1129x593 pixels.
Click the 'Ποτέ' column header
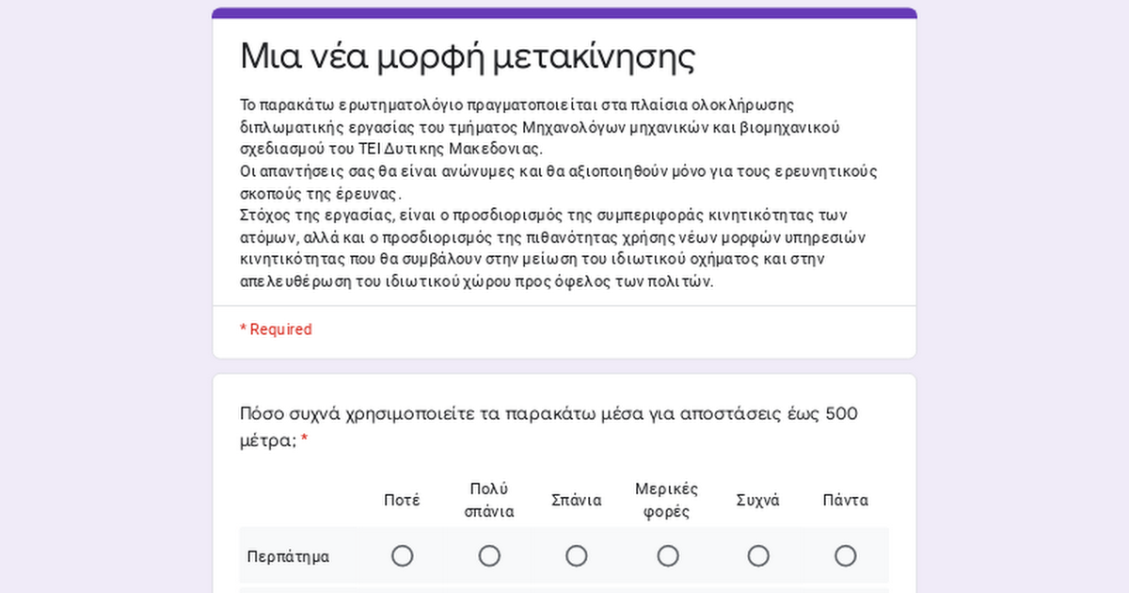click(402, 500)
